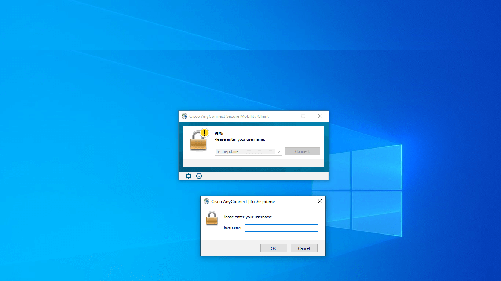The image size is (501, 281).
Task: Click the main window title bar text
Action: click(x=229, y=116)
